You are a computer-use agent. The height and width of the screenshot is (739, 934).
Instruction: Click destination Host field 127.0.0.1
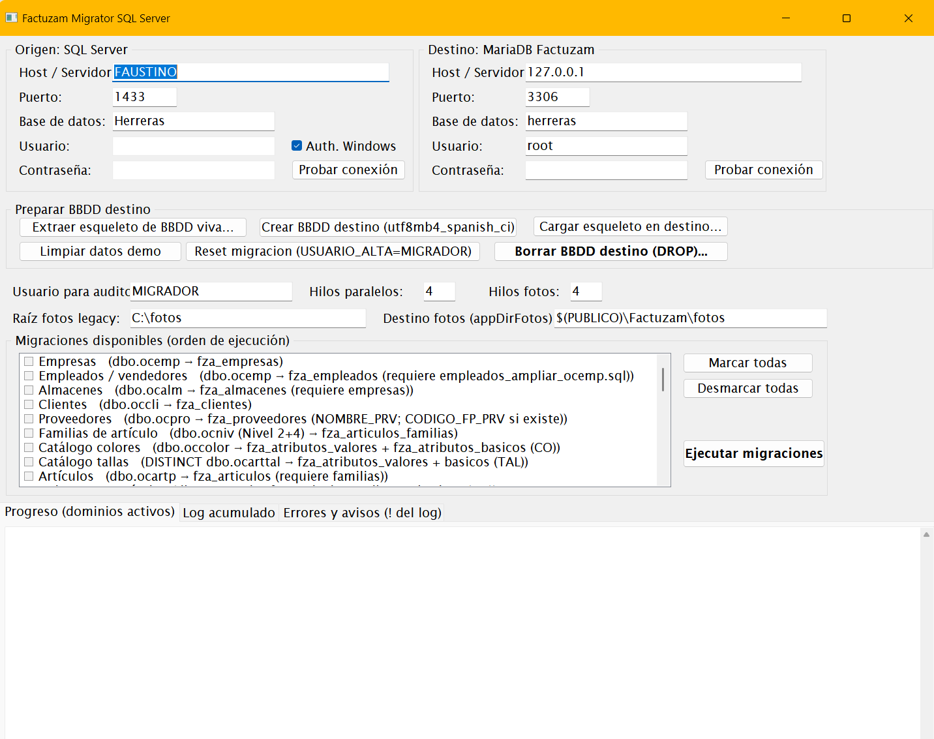point(663,72)
